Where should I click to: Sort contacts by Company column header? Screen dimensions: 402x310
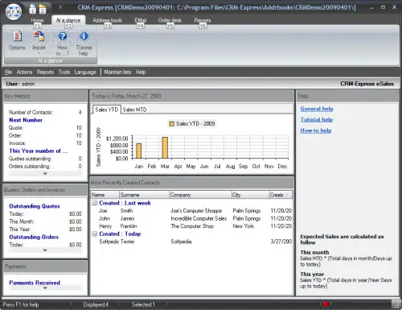pyautogui.click(x=200, y=195)
